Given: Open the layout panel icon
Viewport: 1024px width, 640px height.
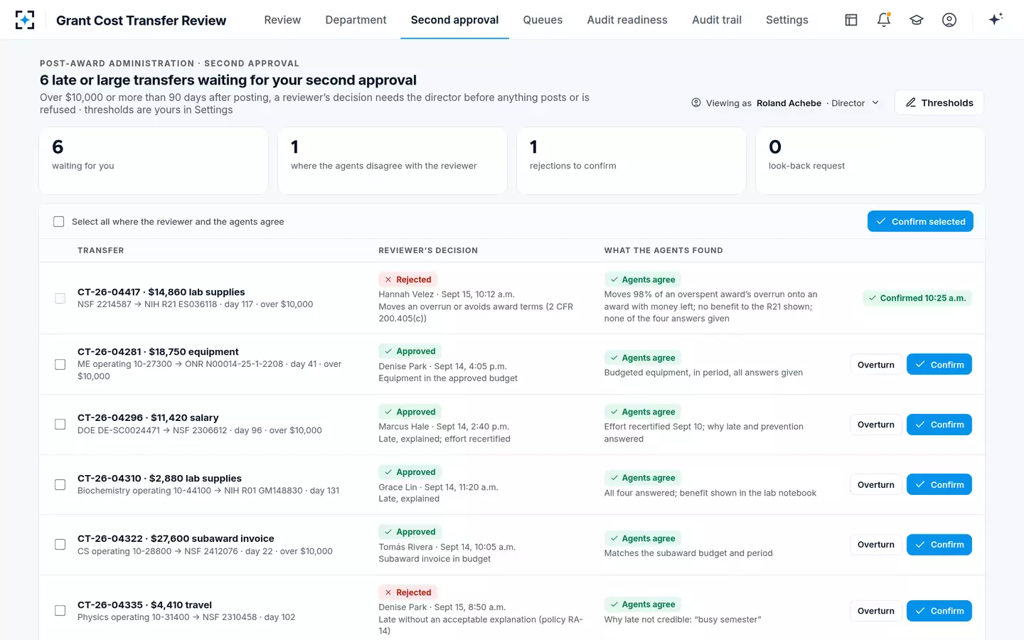Looking at the screenshot, I should [851, 20].
